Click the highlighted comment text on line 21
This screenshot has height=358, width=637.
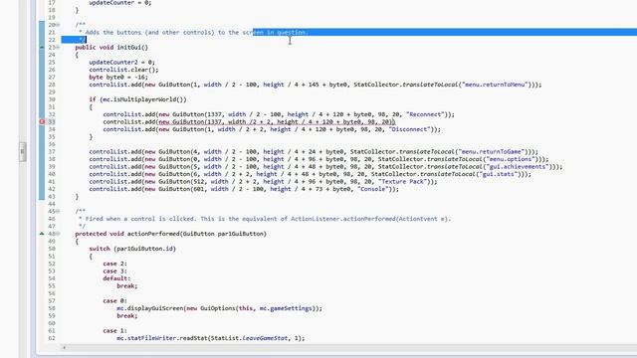281,33
